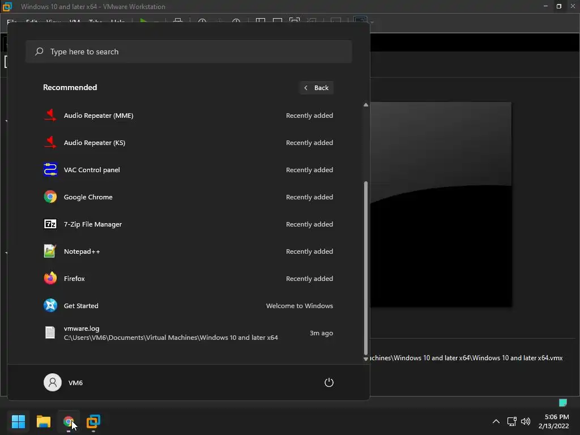Click the vmware.log path under Documents
This screenshot has height=435, width=580.
pos(170,338)
